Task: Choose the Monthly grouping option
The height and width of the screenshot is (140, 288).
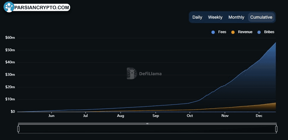Action: point(236,17)
